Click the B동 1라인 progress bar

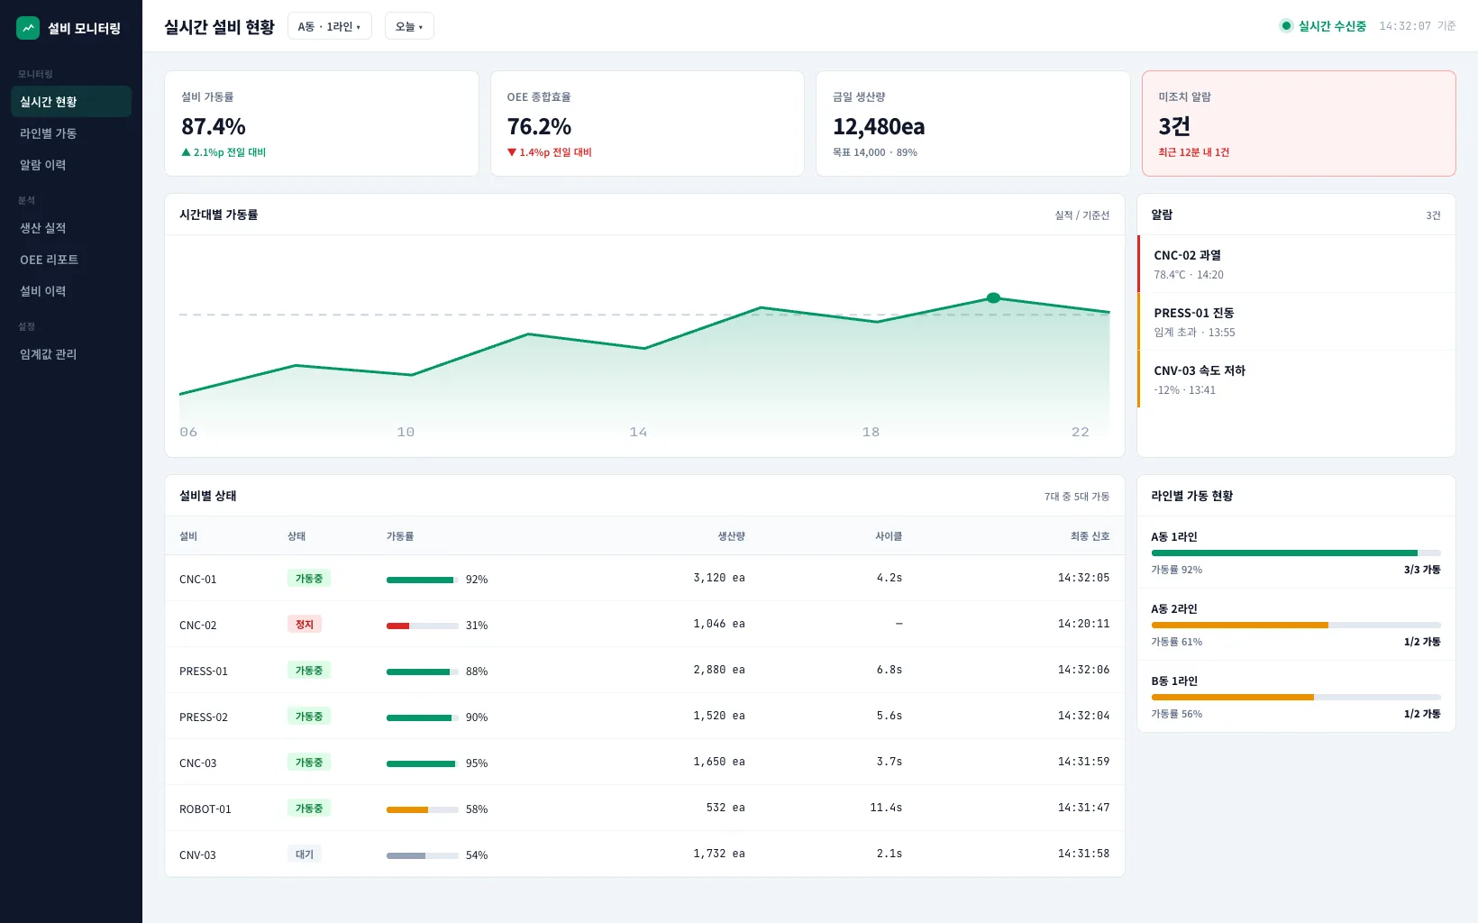pyautogui.click(x=1296, y=697)
